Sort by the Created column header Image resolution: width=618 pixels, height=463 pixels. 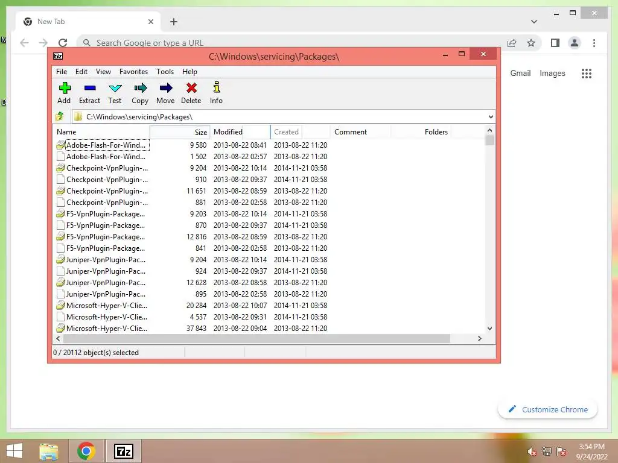point(301,132)
